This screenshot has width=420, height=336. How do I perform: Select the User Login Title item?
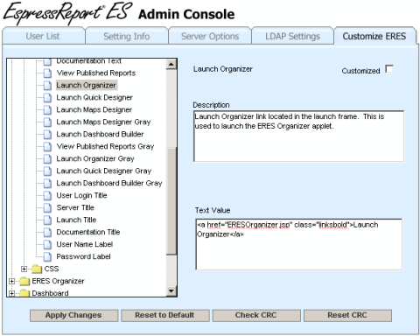(x=82, y=195)
